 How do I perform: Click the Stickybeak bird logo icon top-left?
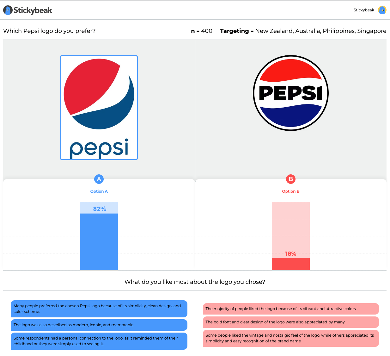pyautogui.click(x=8, y=10)
